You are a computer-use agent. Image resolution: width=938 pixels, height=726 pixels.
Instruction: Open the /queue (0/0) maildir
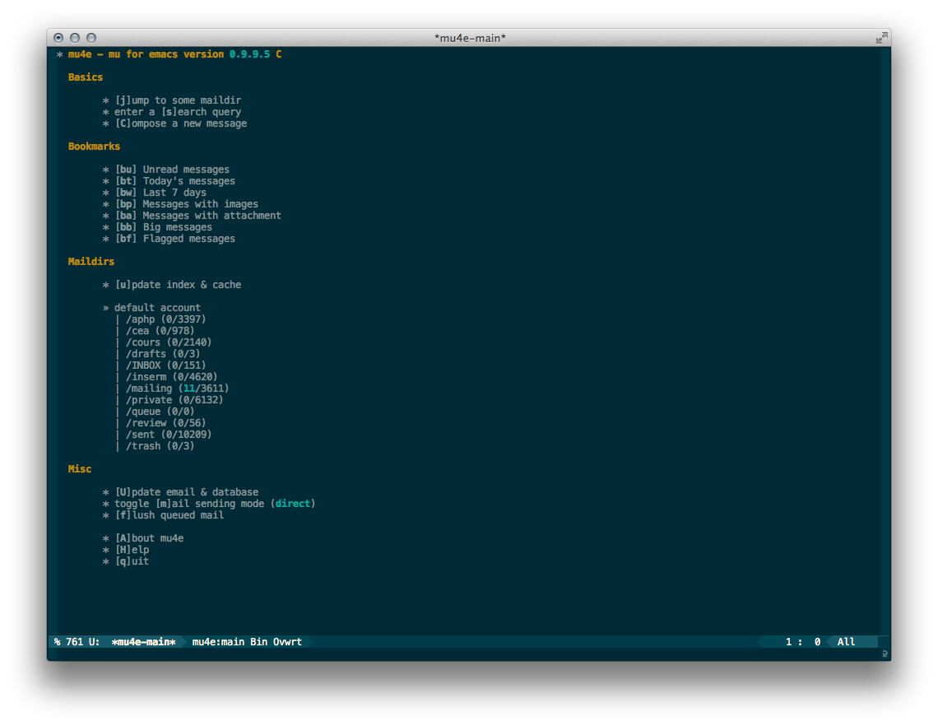pyautogui.click(x=160, y=412)
